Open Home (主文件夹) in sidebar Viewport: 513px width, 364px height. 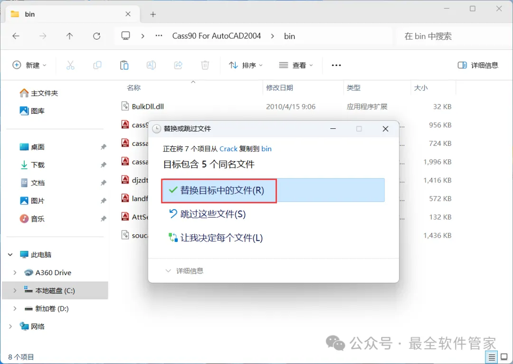pyautogui.click(x=39, y=93)
